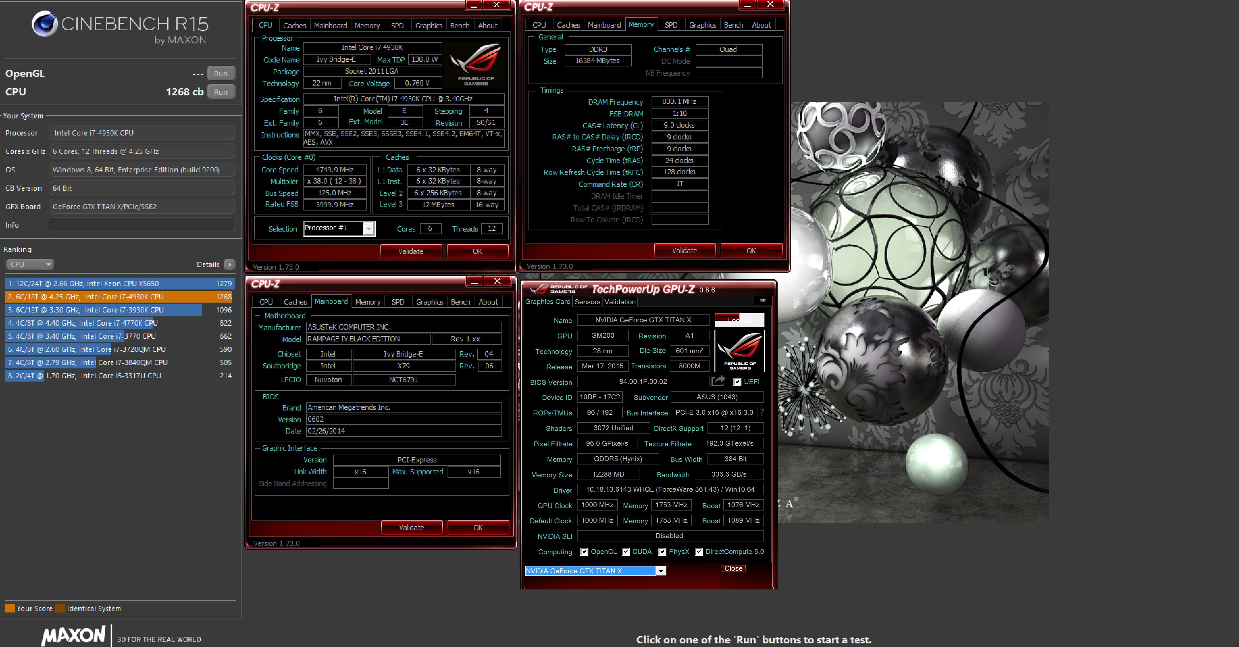Click OK in the Mainboard CPU-Z window
This screenshot has width=1239, height=647.
tap(478, 528)
